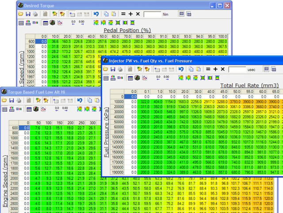The width and height of the screenshot is (283, 213).
Task: Select the selected 0.0 cell in row 600 of Torque Based Fuel
Action: tap(24, 128)
